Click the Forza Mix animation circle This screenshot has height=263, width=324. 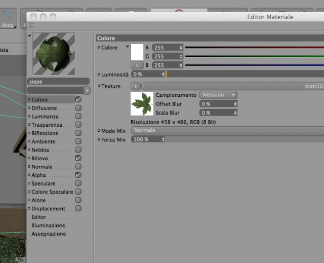click(x=99, y=139)
